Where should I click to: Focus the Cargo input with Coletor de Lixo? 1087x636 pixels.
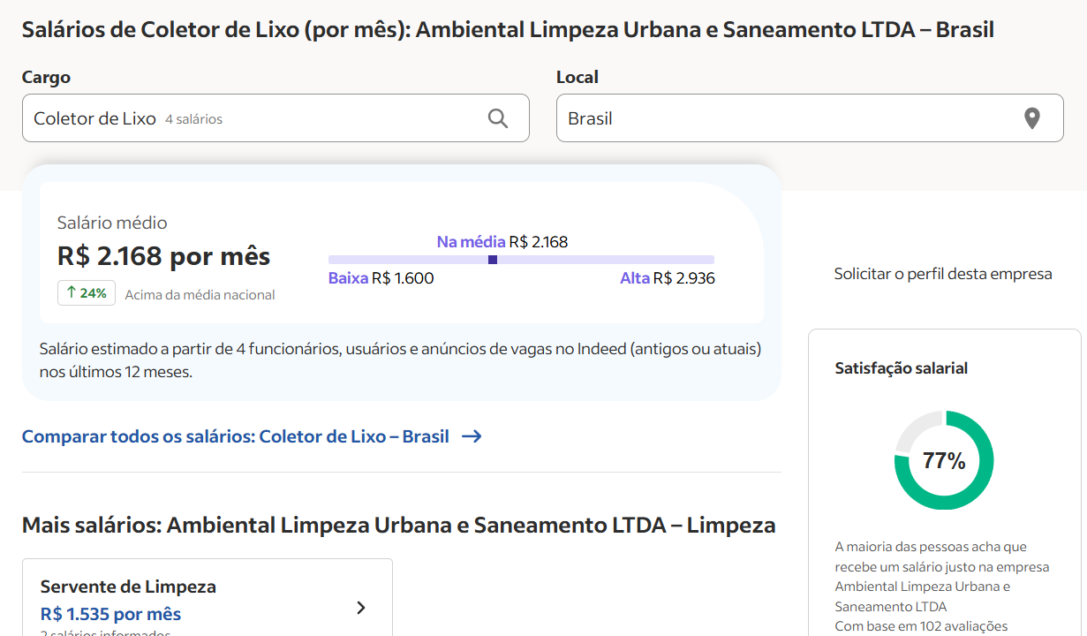[x=276, y=118]
